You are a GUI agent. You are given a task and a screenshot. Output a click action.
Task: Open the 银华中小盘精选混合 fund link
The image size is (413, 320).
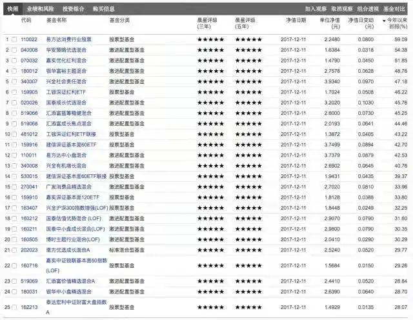[x=69, y=292]
